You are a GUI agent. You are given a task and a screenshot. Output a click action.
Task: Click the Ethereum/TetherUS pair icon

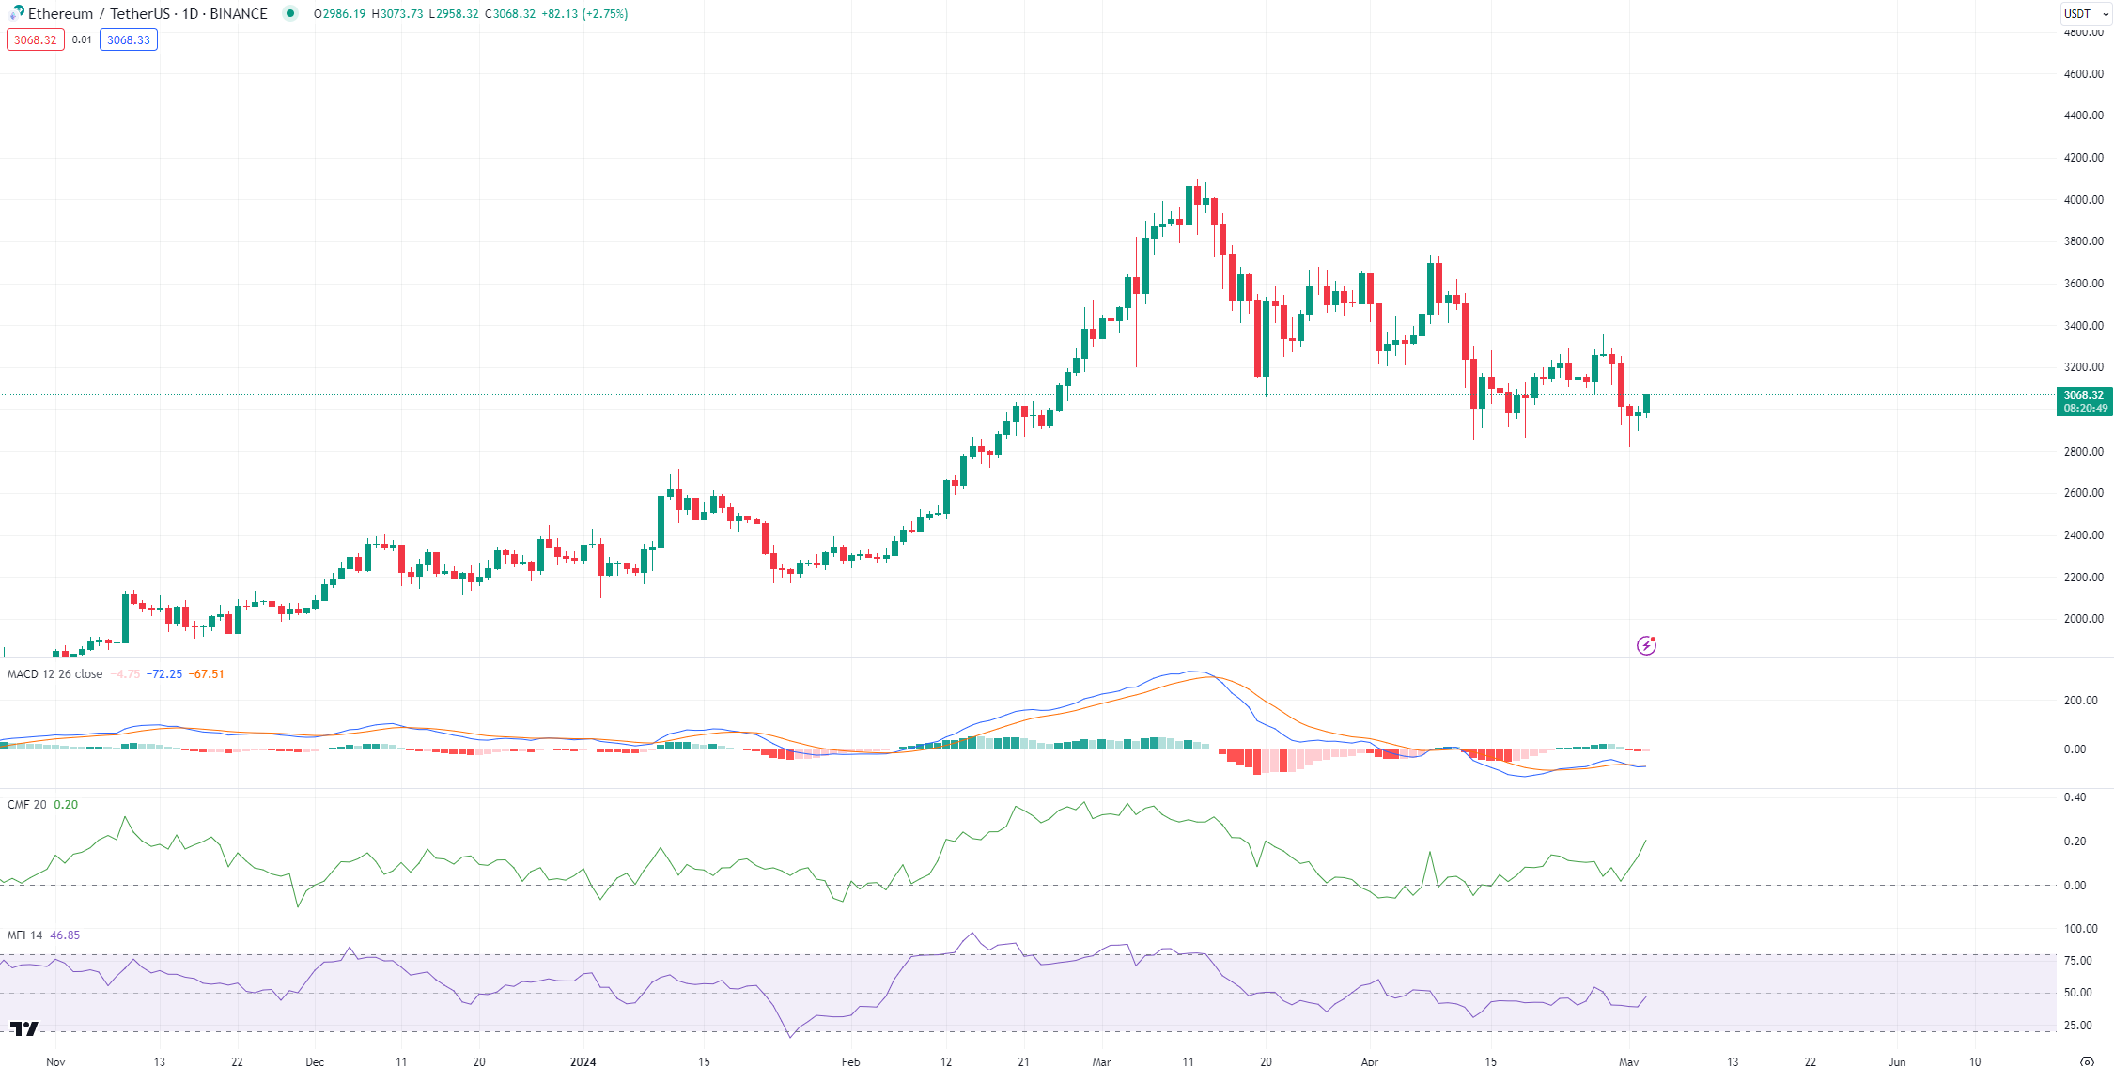click(x=16, y=13)
